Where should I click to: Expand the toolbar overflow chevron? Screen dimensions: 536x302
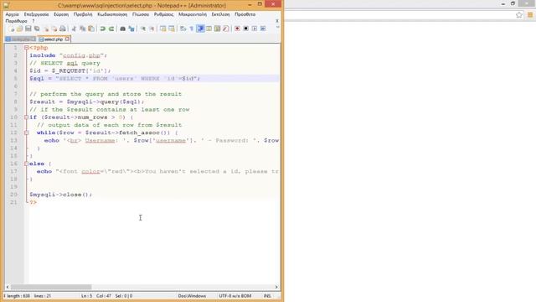[277, 28]
